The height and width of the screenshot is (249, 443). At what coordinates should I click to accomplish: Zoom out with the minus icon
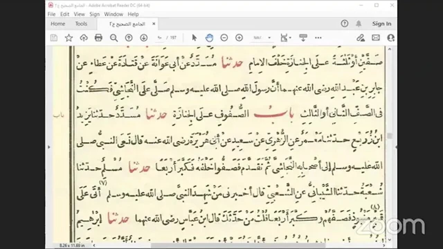[x=224, y=38]
